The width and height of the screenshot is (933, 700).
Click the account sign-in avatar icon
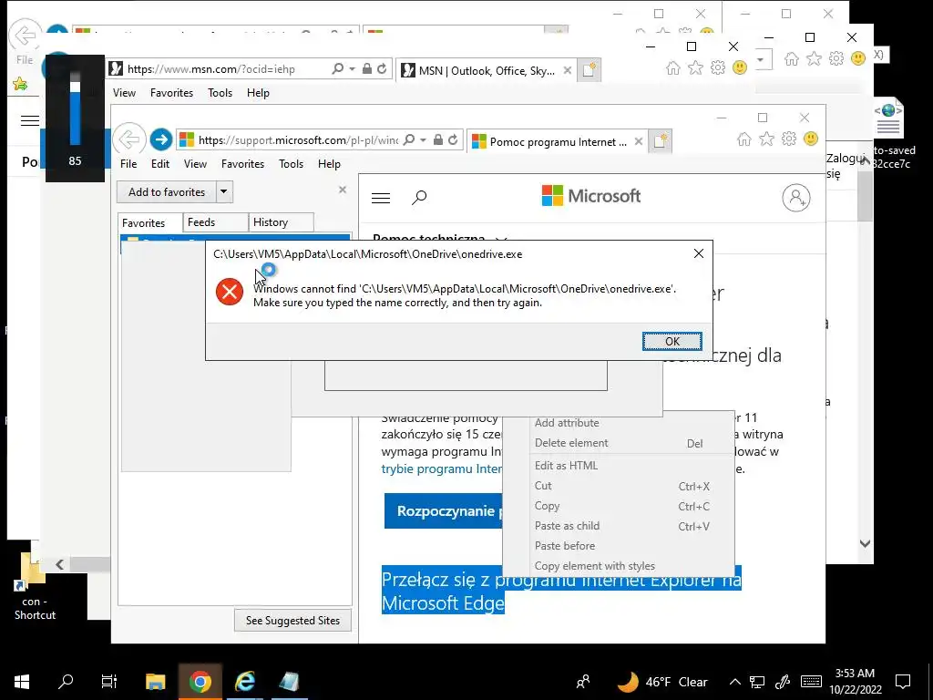pyautogui.click(x=796, y=198)
